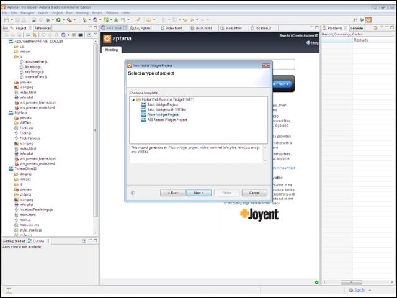Viewport: 397px width, 298px height.
Task: Click the Project tree vertical scrollbar
Action: click(96, 130)
